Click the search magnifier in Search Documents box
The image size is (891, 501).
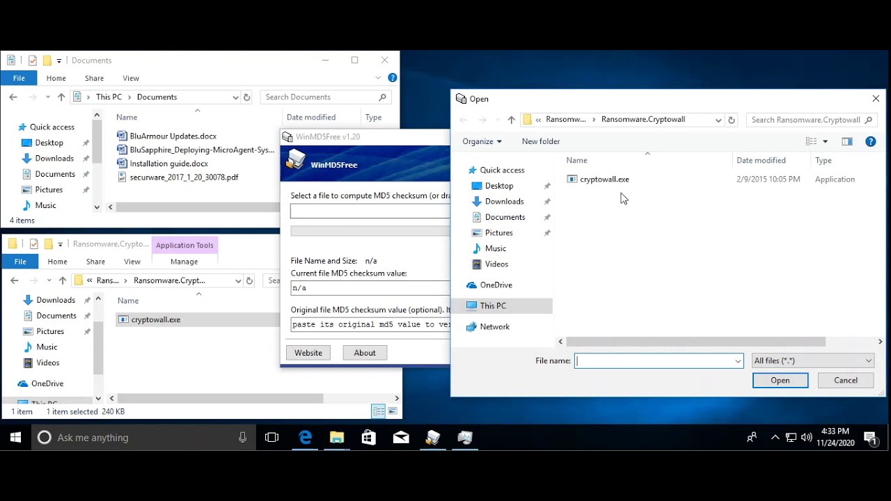point(382,97)
